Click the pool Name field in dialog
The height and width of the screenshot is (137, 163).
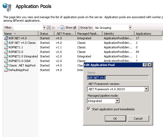pos(118,78)
